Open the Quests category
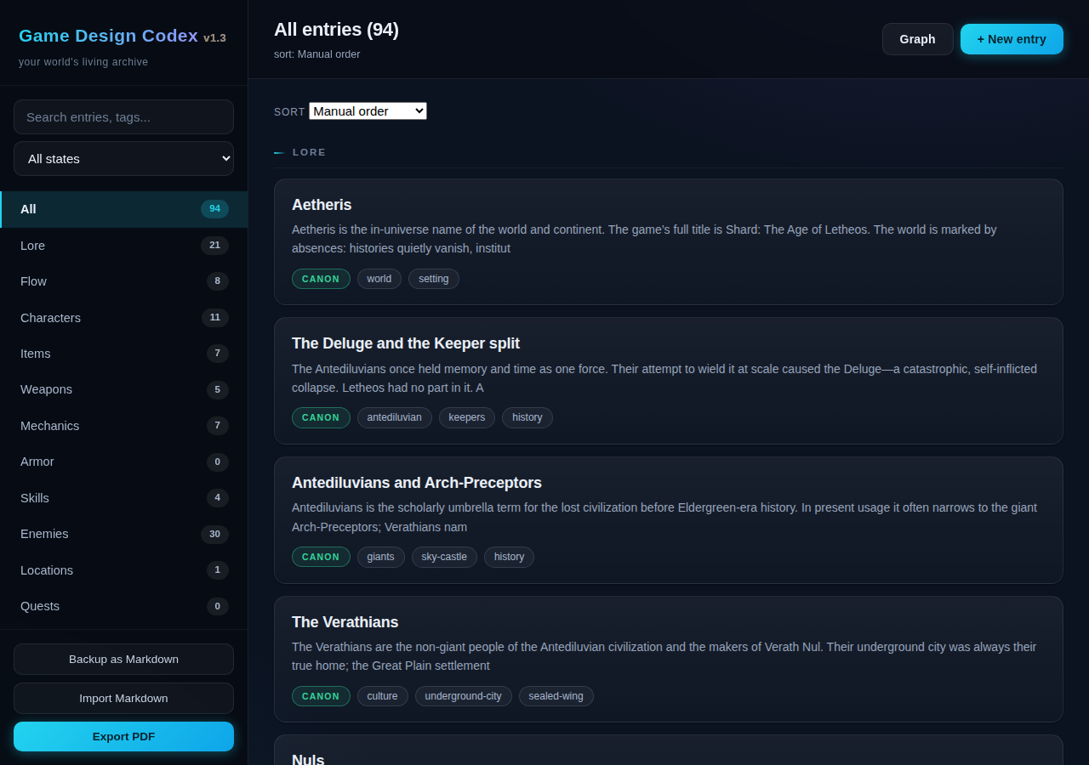 (x=123, y=606)
